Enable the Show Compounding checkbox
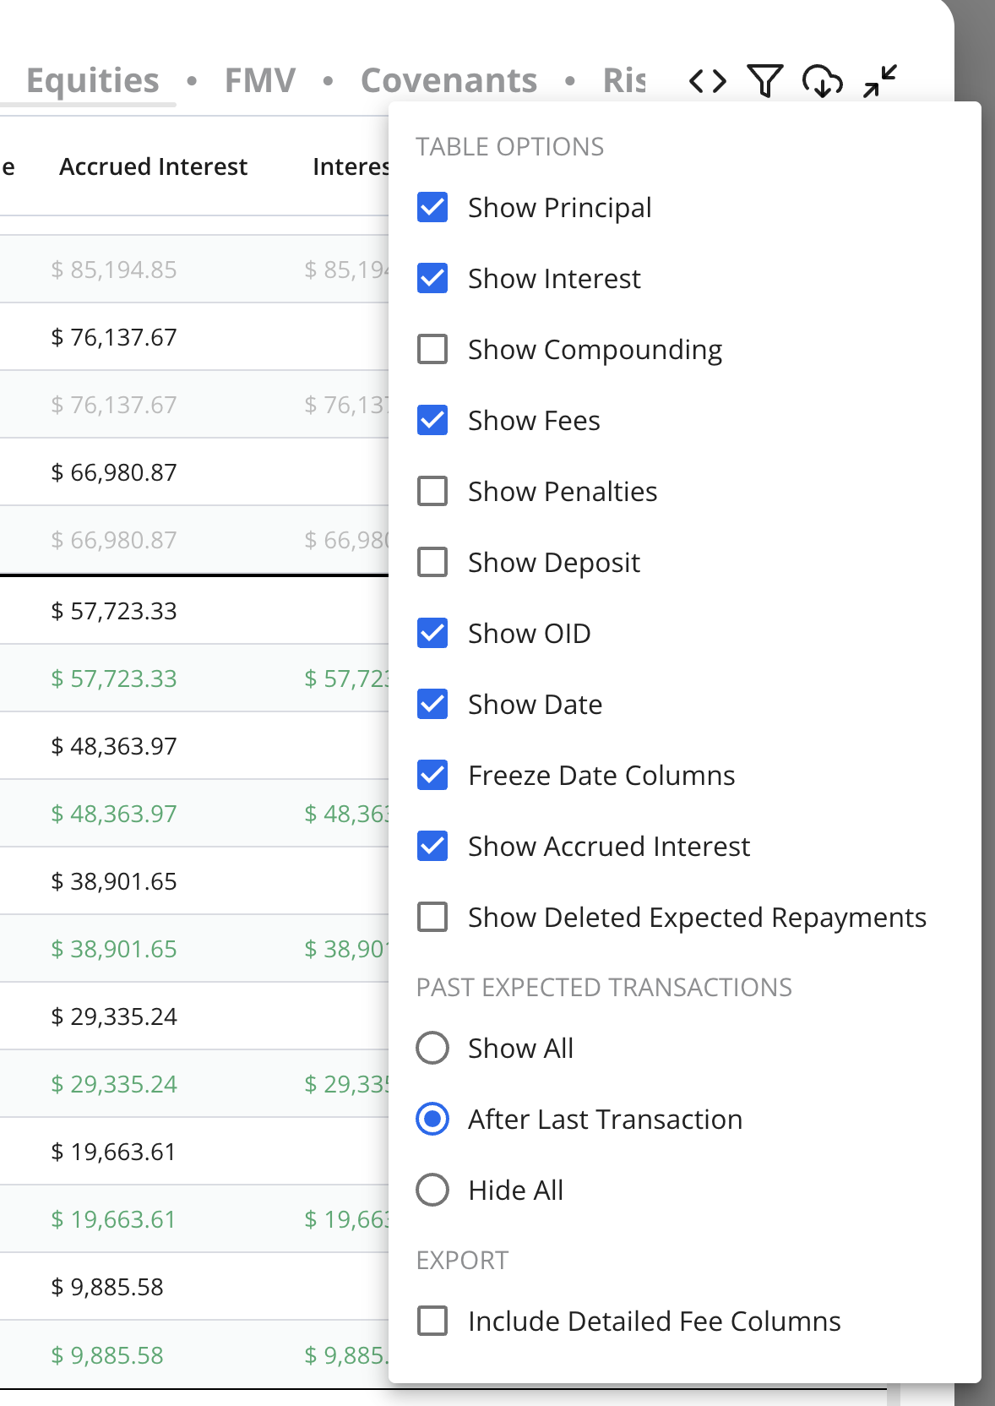This screenshot has height=1406, width=995. tap(432, 349)
